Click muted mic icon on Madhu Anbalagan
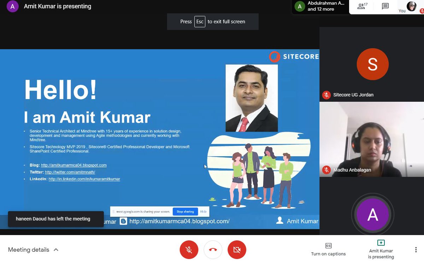 (326, 170)
